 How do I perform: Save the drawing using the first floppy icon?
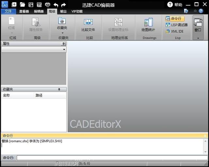31,5
